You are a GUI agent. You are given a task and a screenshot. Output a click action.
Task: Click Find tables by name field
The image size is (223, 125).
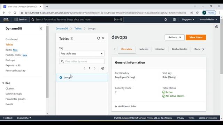click(x=82, y=61)
